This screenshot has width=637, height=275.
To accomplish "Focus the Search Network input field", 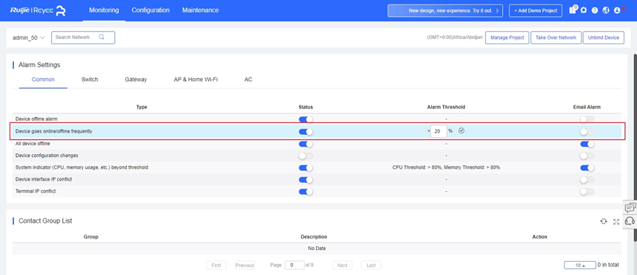I will [x=83, y=38].
